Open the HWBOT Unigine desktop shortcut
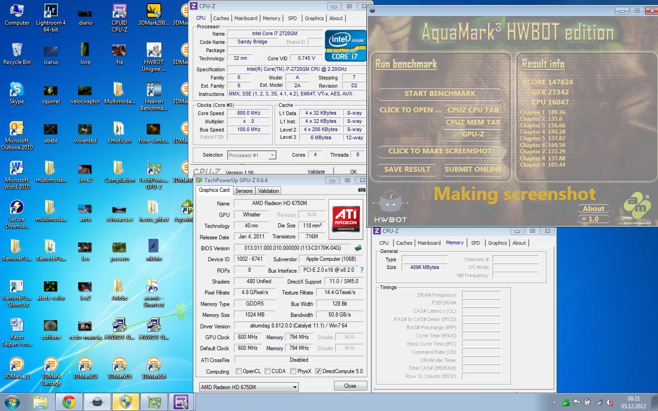Screen dimensions: 658x411 coord(154,57)
